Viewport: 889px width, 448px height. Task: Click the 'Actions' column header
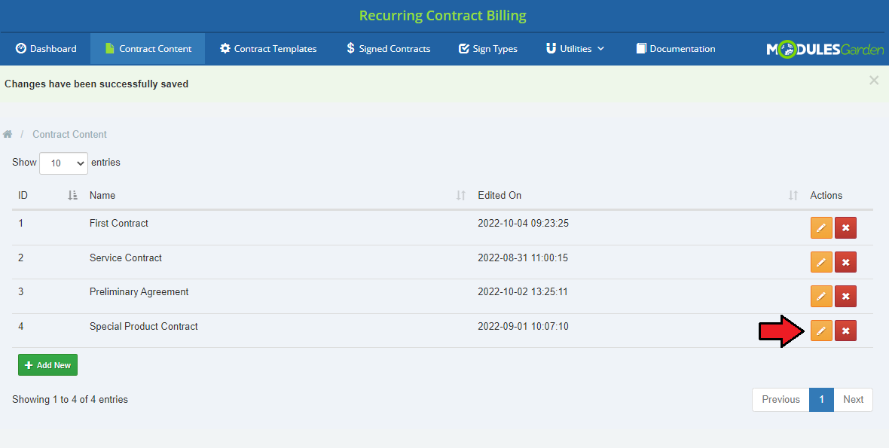pyautogui.click(x=826, y=196)
